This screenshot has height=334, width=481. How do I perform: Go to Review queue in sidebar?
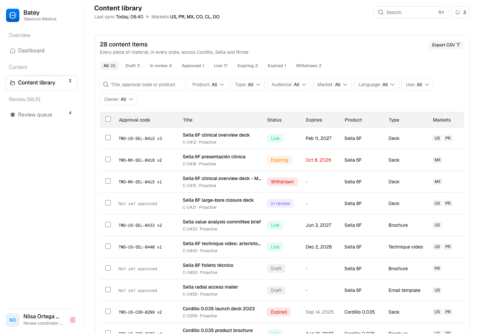pos(42,115)
